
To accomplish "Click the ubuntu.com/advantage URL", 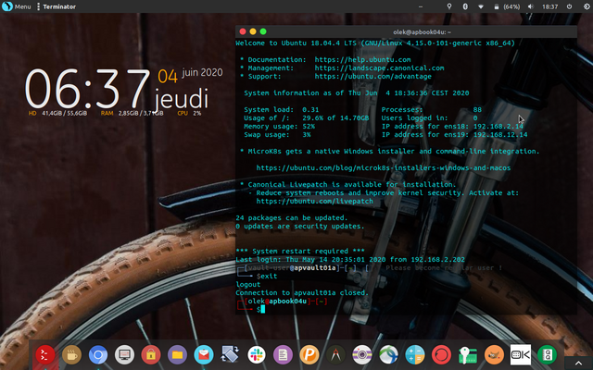I will tap(372, 76).
